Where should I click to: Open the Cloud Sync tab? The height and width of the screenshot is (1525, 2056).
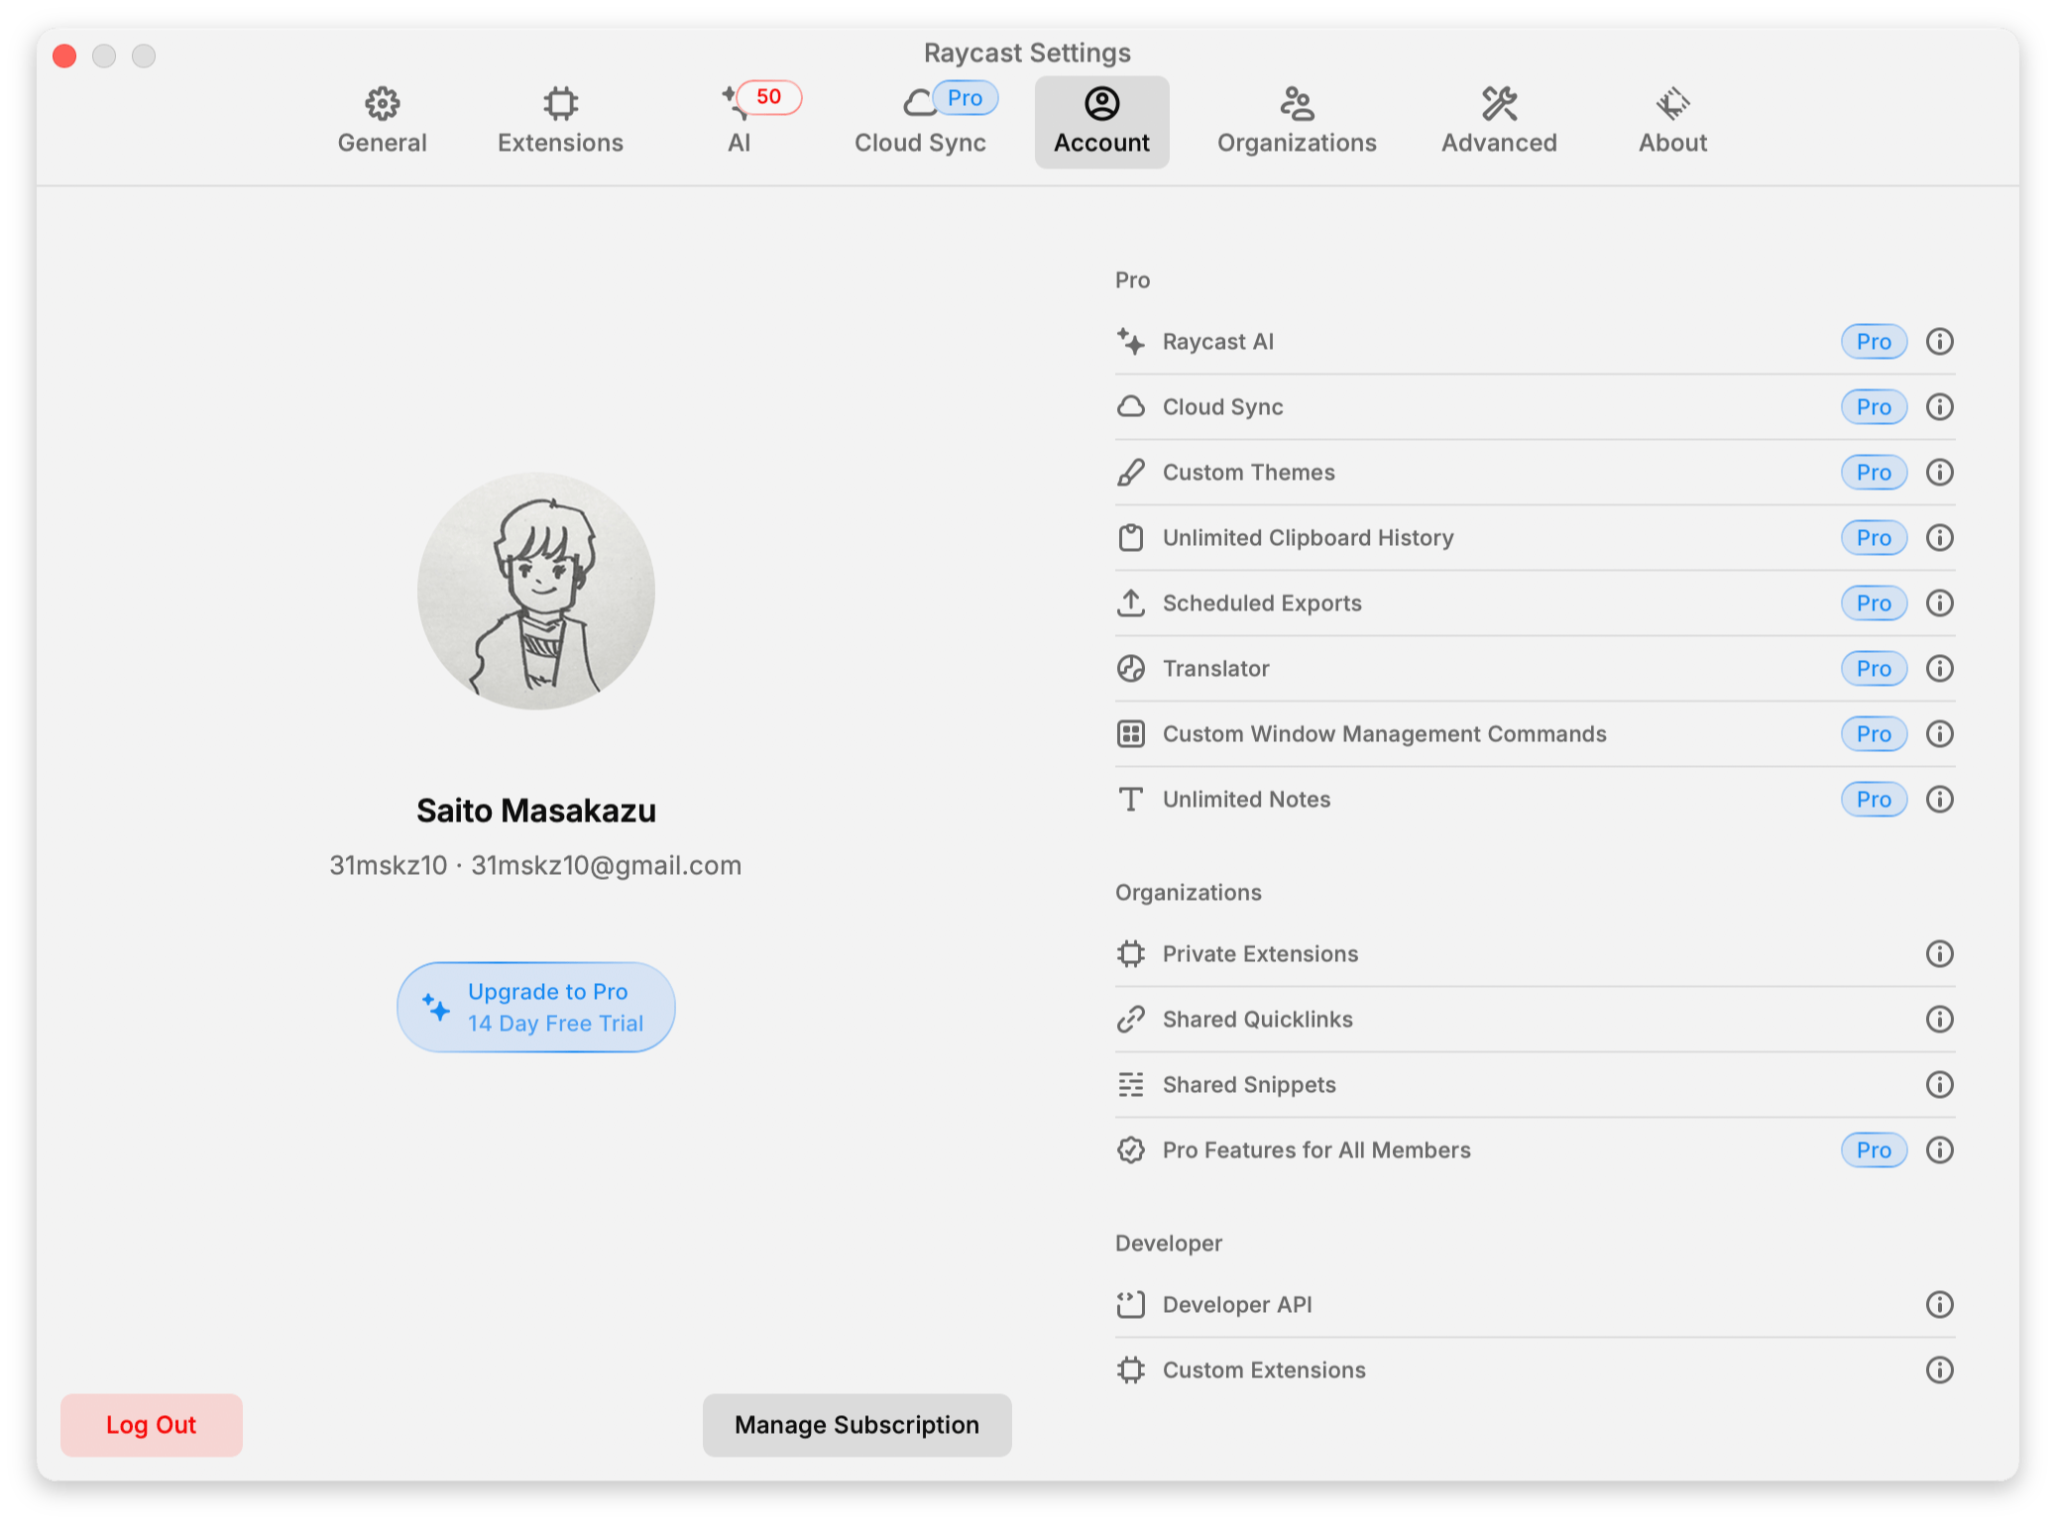click(920, 122)
